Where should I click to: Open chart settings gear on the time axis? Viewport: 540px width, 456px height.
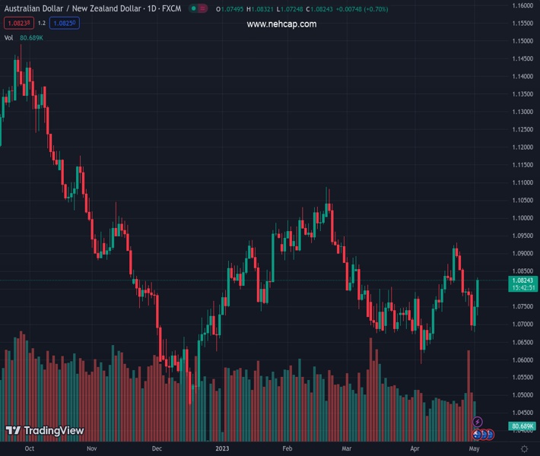pos(524,448)
